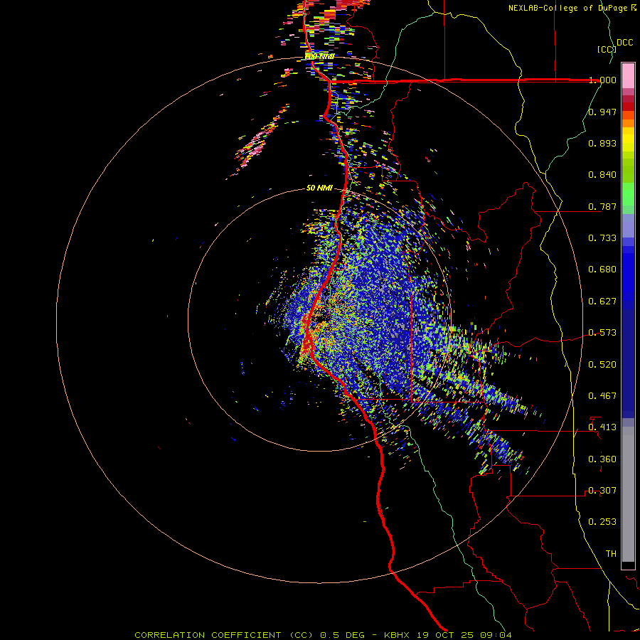The width and height of the screenshot is (640, 640).
Task: Click the 0.520 scale value
Action: pyautogui.click(x=602, y=365)
